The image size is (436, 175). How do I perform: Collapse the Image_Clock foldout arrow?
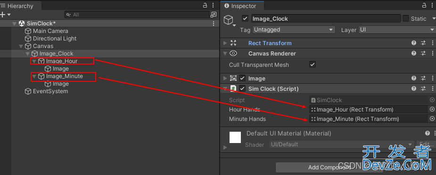pyautogui.click(x=27, y=54)
